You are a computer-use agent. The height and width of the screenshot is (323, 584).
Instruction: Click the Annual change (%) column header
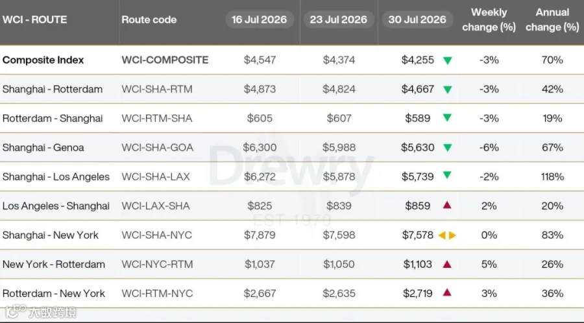click(x=552, y=19)
